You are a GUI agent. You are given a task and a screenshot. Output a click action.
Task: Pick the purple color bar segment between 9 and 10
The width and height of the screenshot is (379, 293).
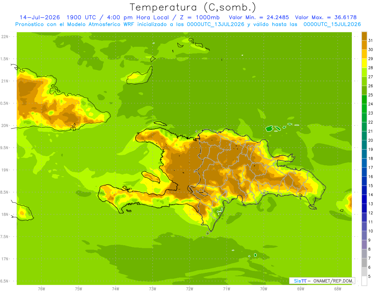[x=364, y=236]
